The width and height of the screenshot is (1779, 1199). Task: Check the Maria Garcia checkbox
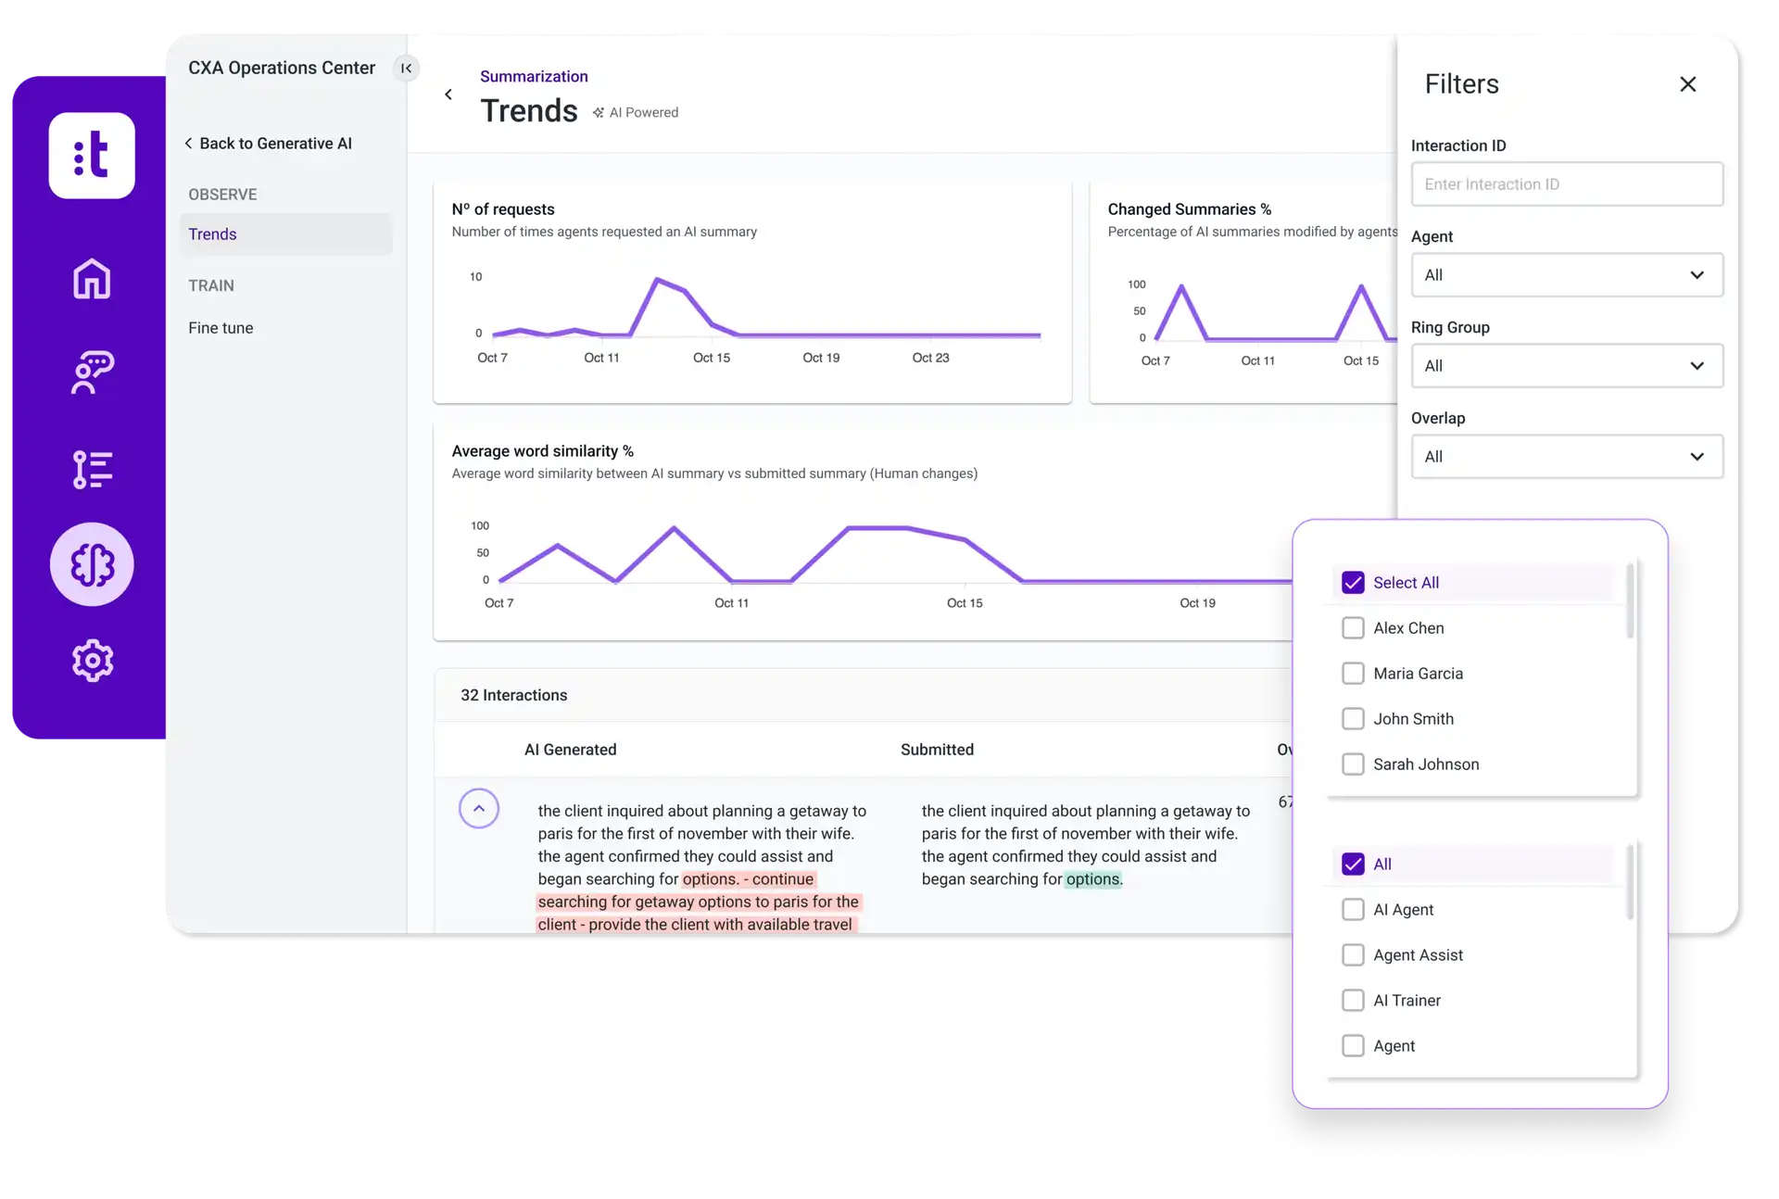pos(1354,673)
